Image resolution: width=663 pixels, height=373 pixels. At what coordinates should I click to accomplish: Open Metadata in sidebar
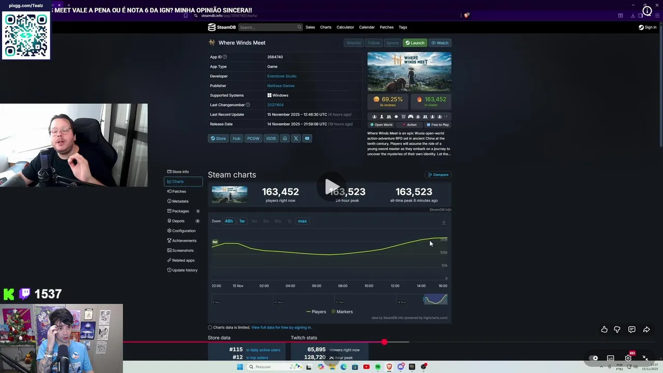[183, 201]
